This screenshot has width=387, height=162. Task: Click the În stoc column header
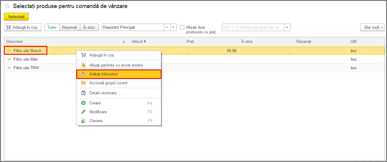[266, 42]
